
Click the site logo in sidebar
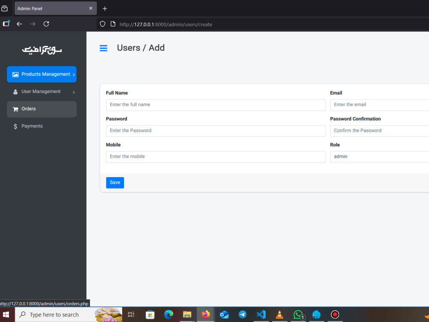pyautogui.click(x=42, y=50)
